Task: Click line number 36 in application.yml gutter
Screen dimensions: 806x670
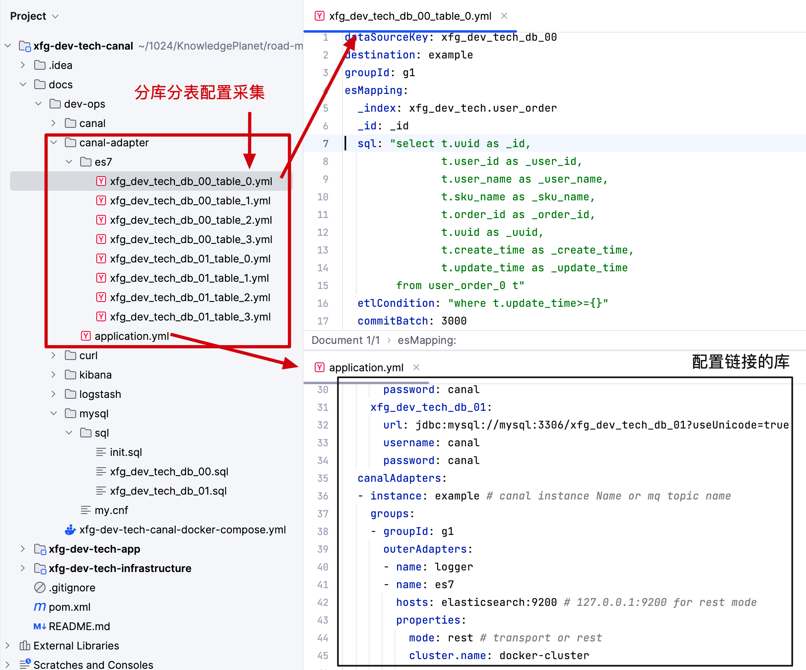Action: (x=323, y=496)
